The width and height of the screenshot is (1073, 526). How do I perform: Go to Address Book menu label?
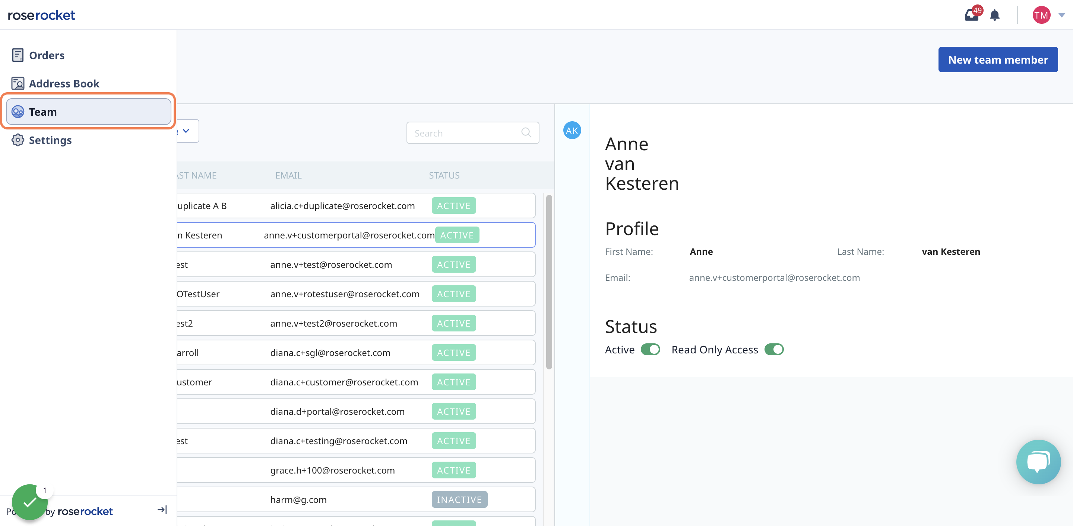click(x=64, y=83)
